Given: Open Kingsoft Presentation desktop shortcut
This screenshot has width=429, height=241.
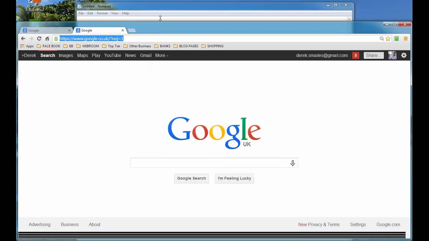Looking at the screenshot, I should (x=35, y=7).
